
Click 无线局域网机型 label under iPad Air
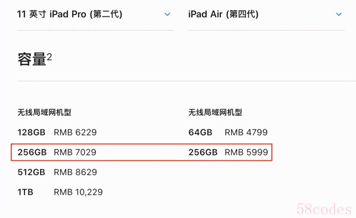215,113
